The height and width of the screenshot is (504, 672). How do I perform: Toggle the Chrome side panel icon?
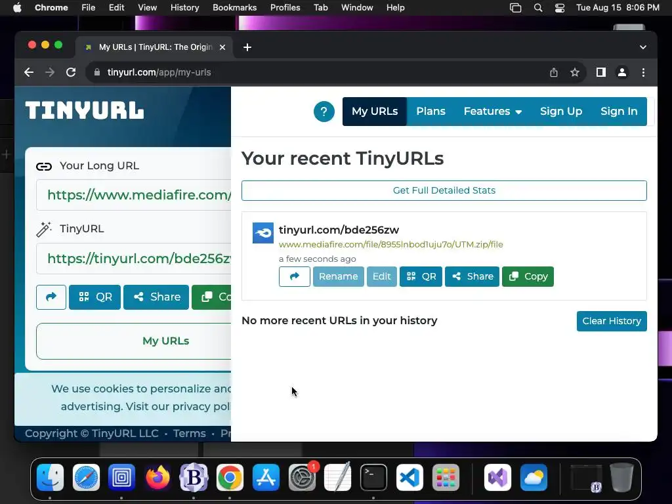(601, 72)
